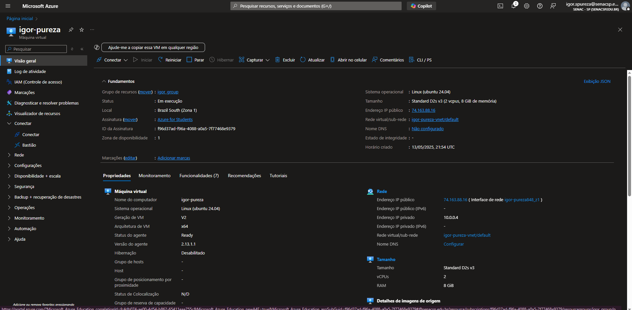Expand Operações in the sidebar
This screenshot has width=632, height=310.
[x=9, y=207]
